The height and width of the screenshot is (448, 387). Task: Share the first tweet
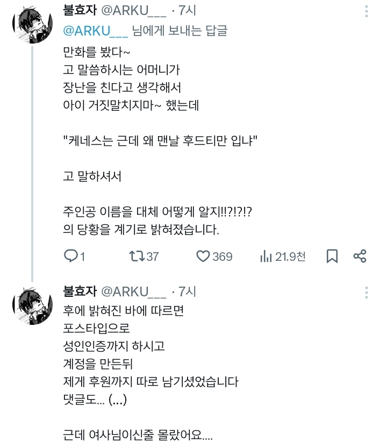point(360,257)
